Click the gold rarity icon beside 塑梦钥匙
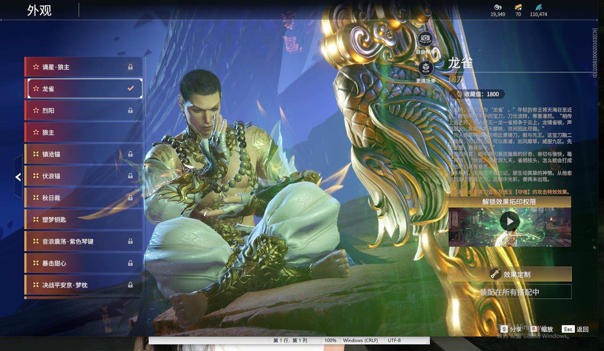The height and width of the screenshot is (351, 604). (36, 219)
